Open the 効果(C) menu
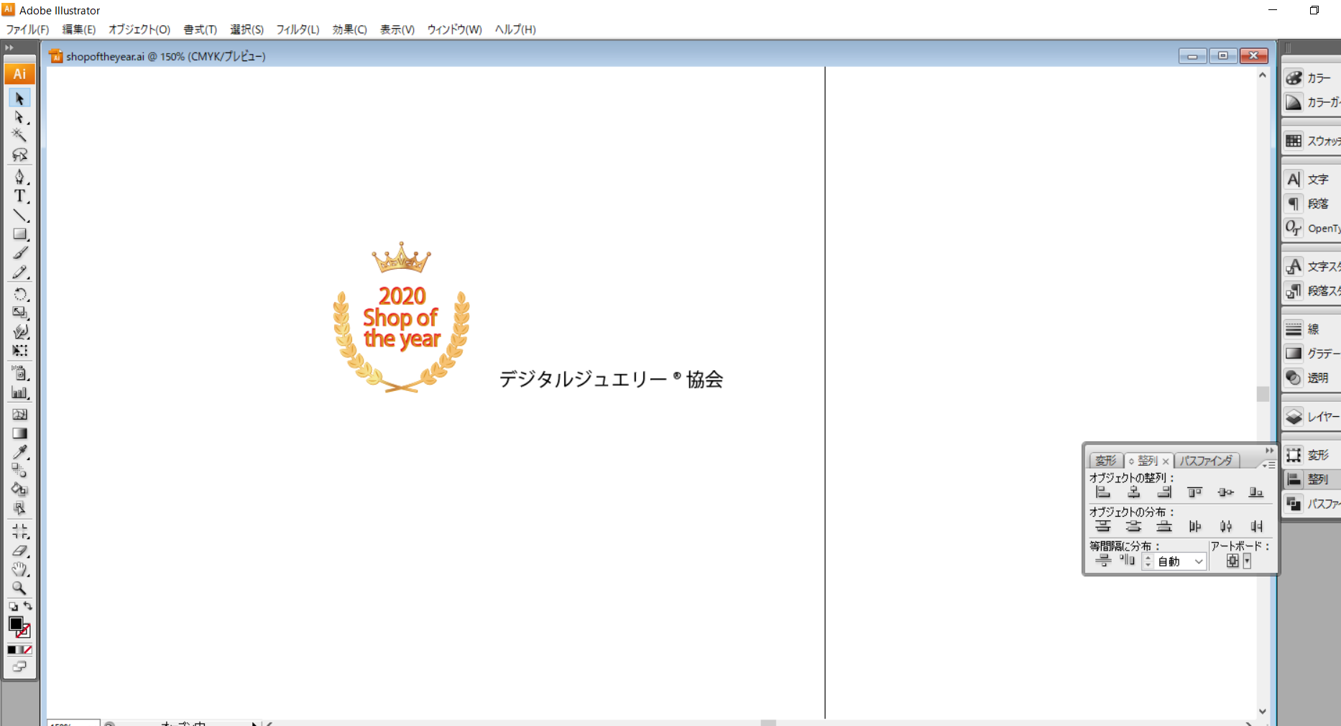Screen dimensions: 1341x726 (349, 29)
